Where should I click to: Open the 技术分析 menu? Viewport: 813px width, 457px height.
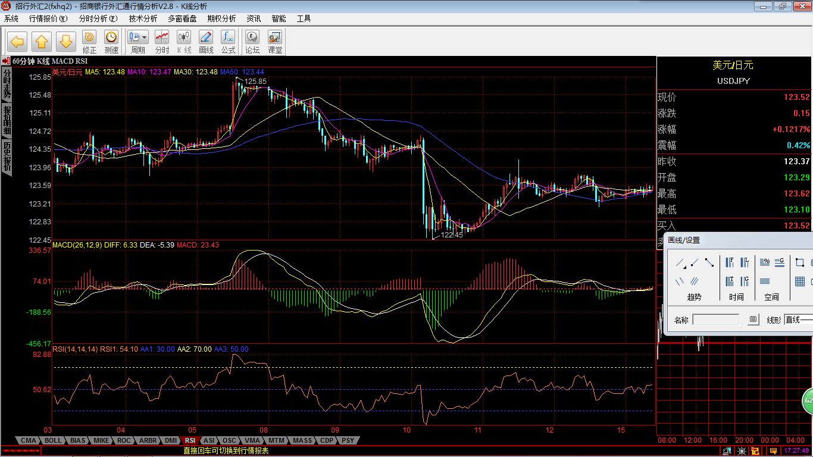click(143, 18)
